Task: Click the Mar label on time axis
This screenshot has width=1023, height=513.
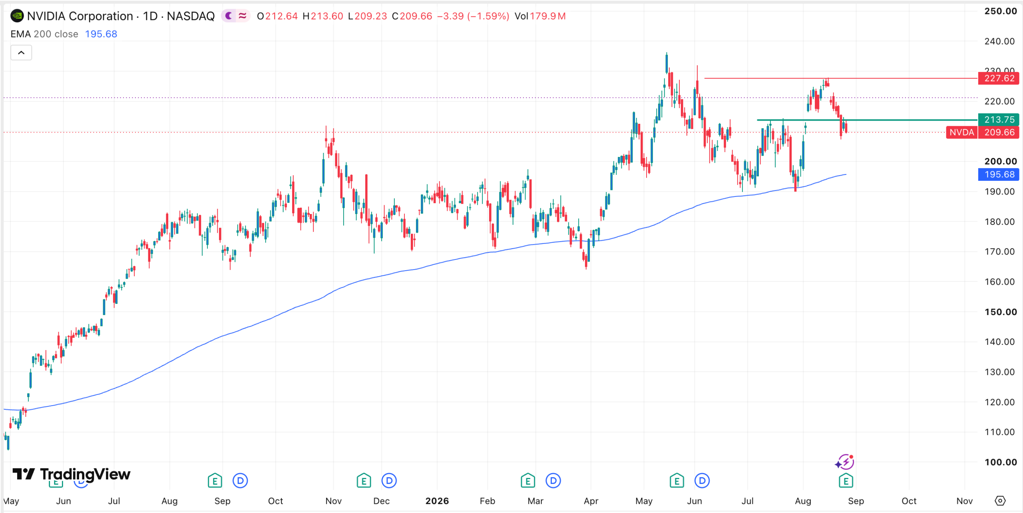Action: 535,501
